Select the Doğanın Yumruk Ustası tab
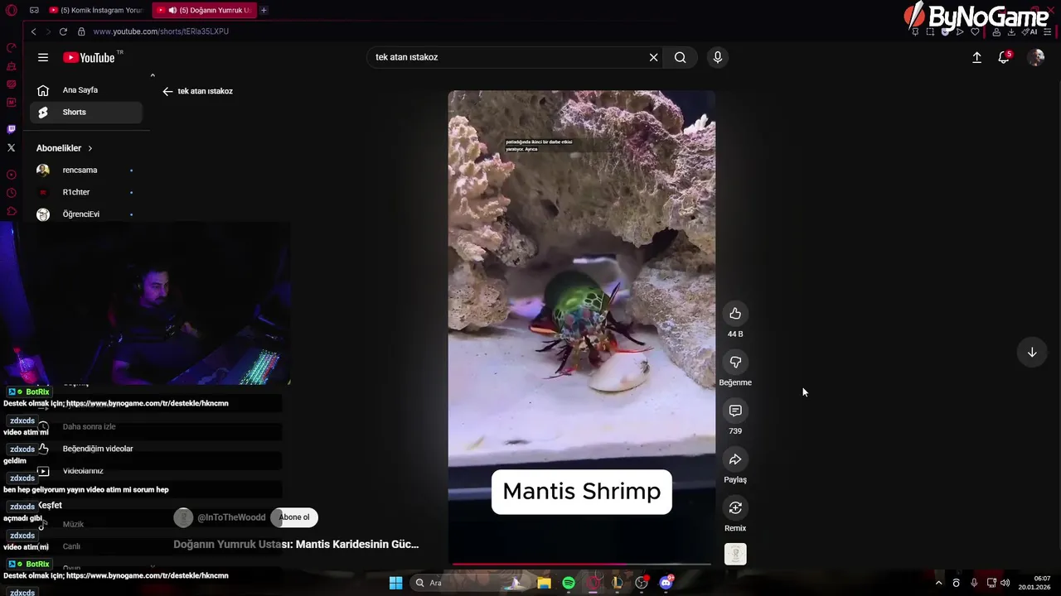 coord(205,10)
